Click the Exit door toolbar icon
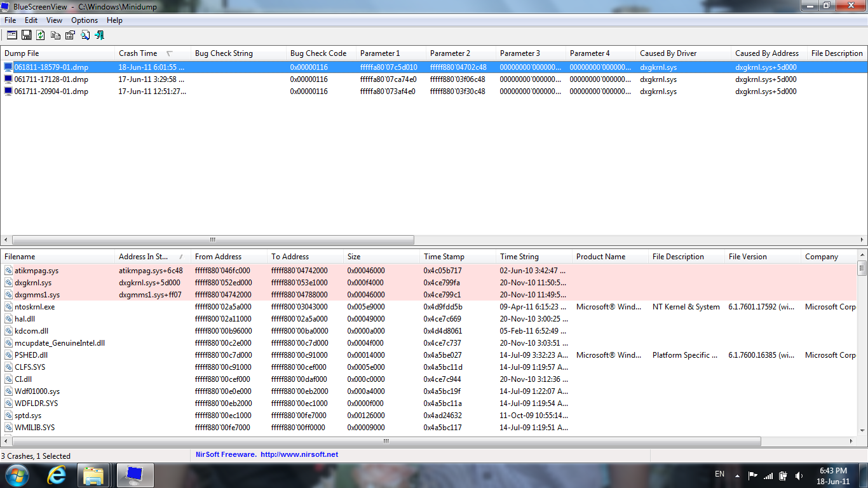Image resolution: width=868 pixels, height=488 pixels. coord(99,35)
